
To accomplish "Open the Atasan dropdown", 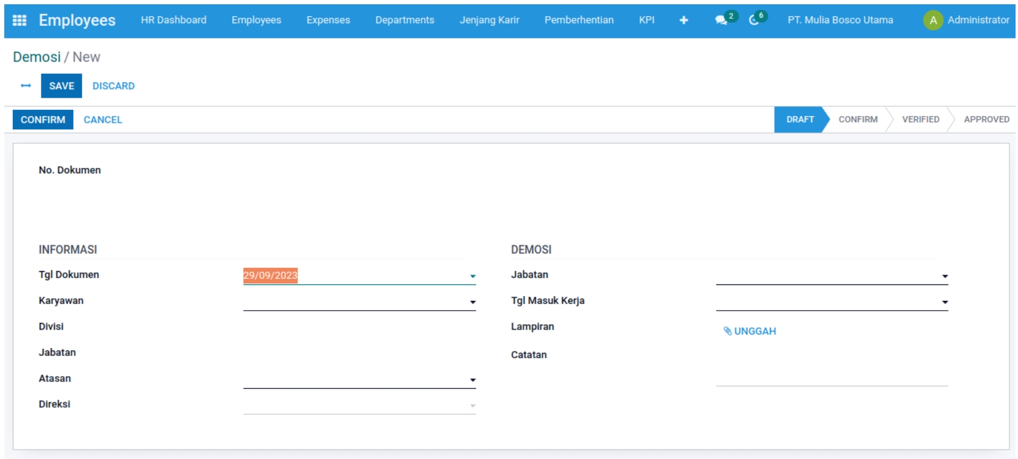I will coord(472,380).
